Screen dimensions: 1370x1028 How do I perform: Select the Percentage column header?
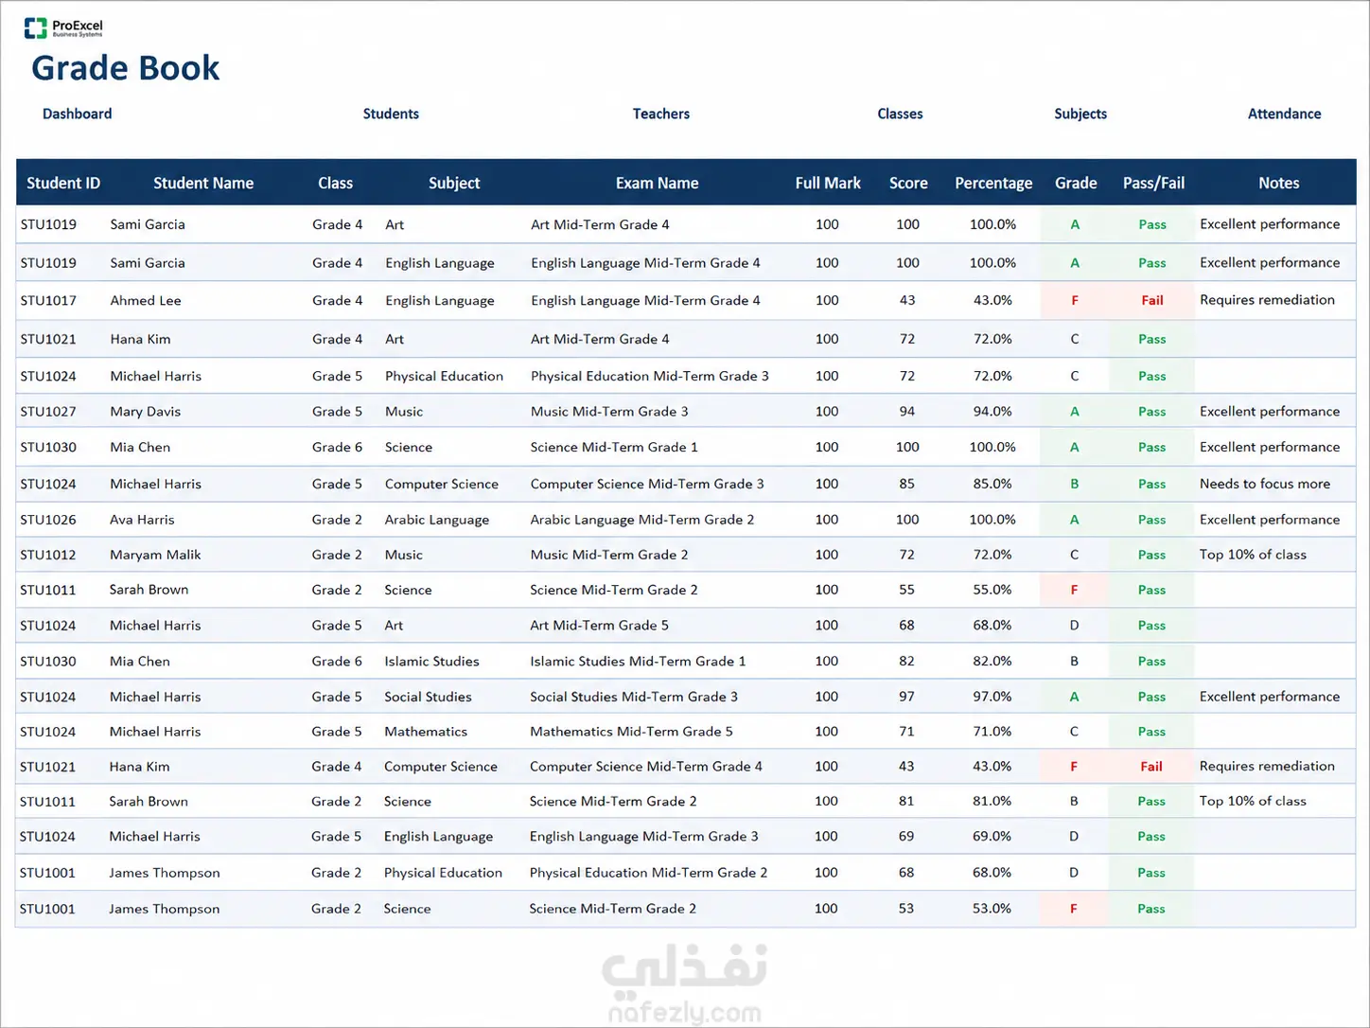click(x=993, y=183)
